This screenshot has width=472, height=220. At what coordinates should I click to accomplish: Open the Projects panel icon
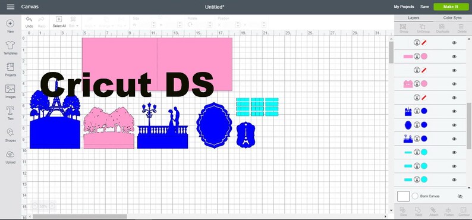coord(10,67)
